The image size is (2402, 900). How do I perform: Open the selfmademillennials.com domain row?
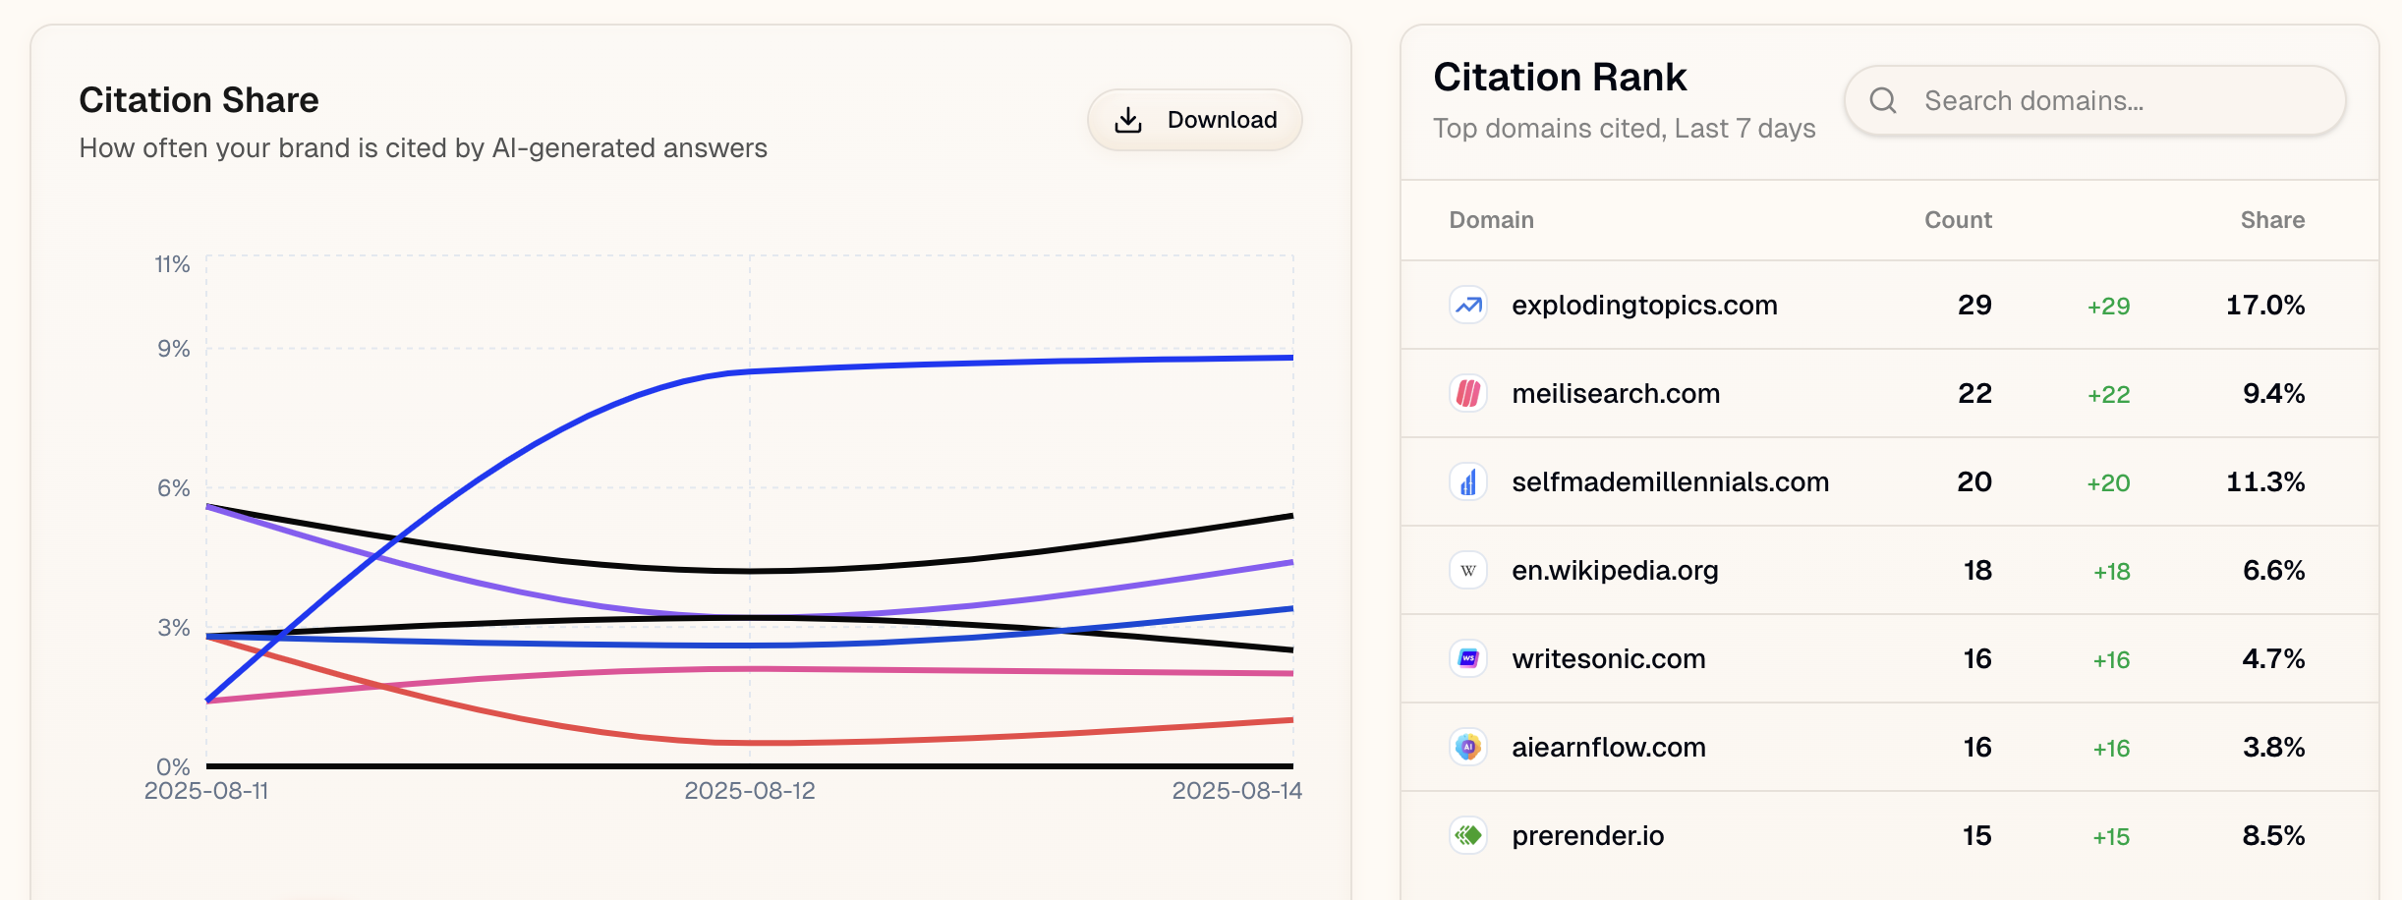point(1889,481)
